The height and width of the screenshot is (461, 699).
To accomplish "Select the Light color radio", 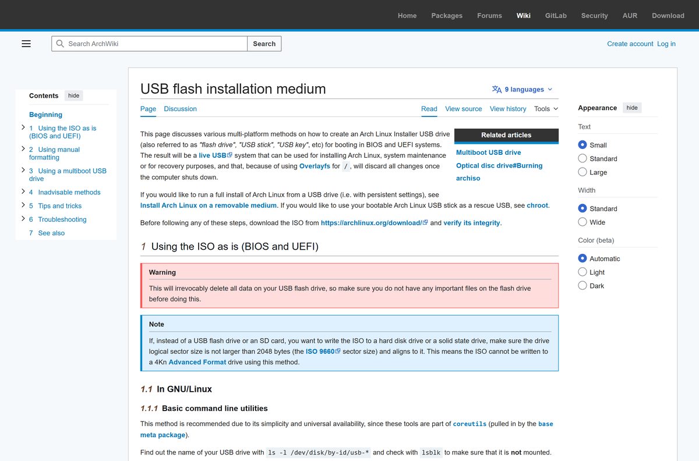I will [582, 272].
